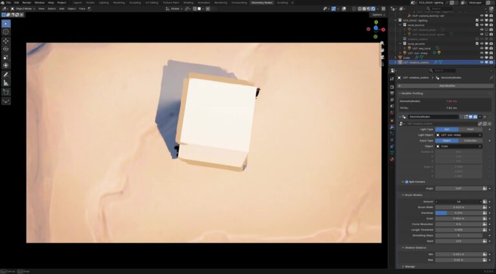
Task: Toggle LGT-key_local eye visibility
Action: click(x=482, y=48)
